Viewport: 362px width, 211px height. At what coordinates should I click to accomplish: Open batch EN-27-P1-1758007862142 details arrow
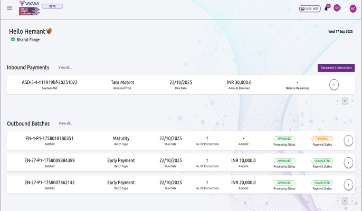click(348, 185)
